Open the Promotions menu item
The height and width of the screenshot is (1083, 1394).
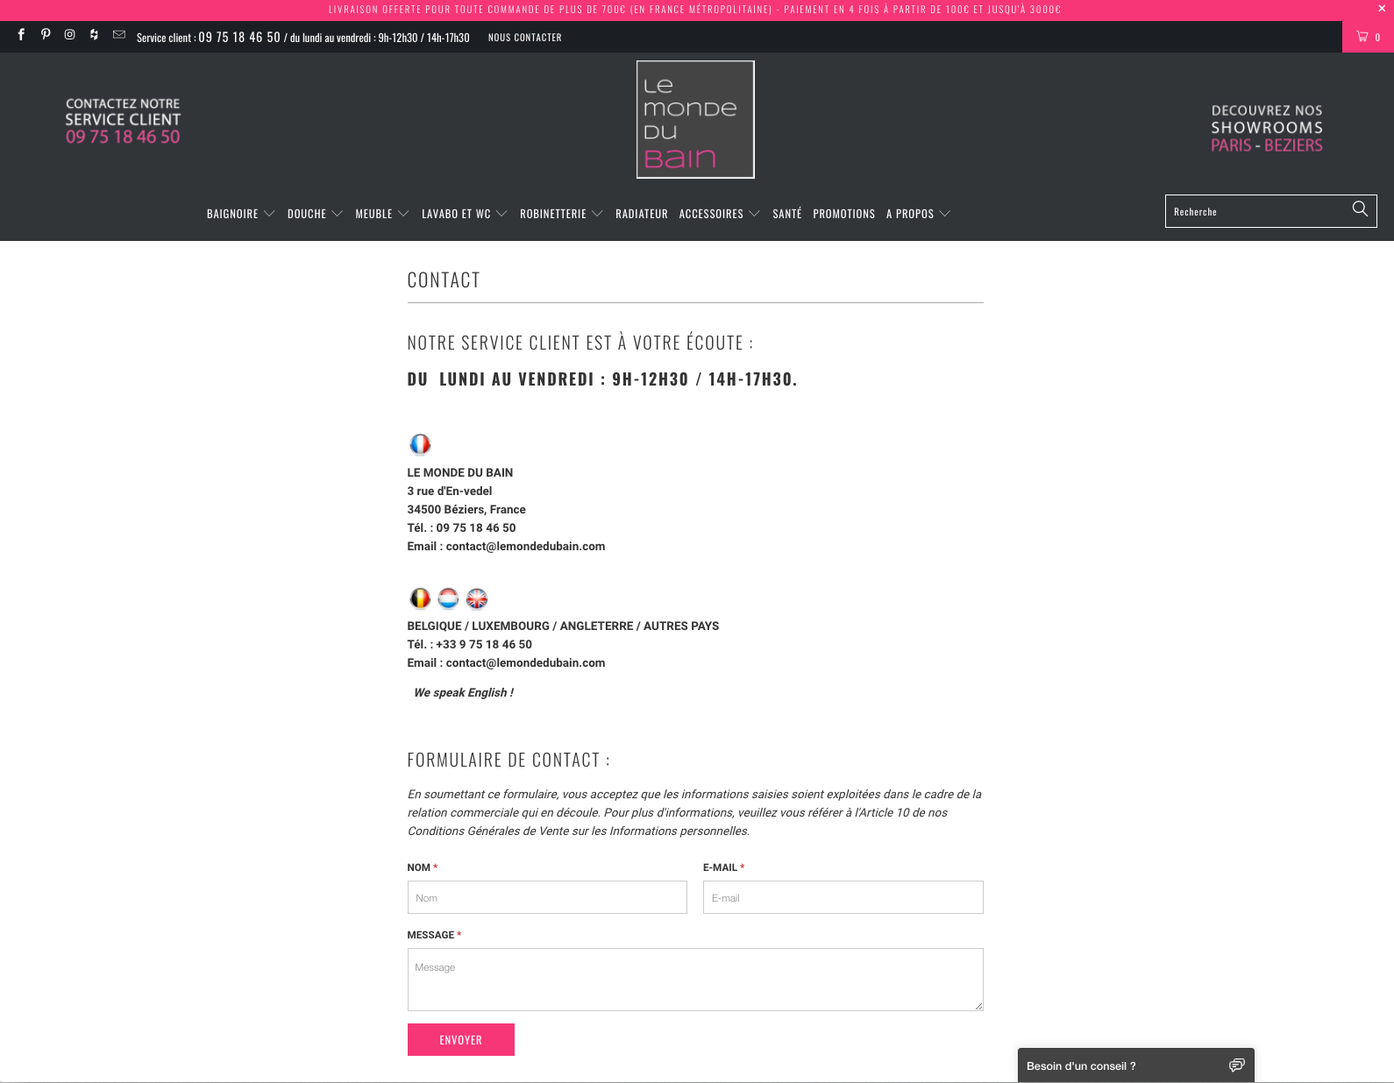coord(843,214)
